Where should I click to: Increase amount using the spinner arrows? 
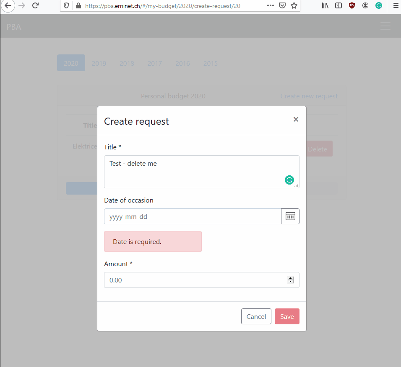(291, 278)
